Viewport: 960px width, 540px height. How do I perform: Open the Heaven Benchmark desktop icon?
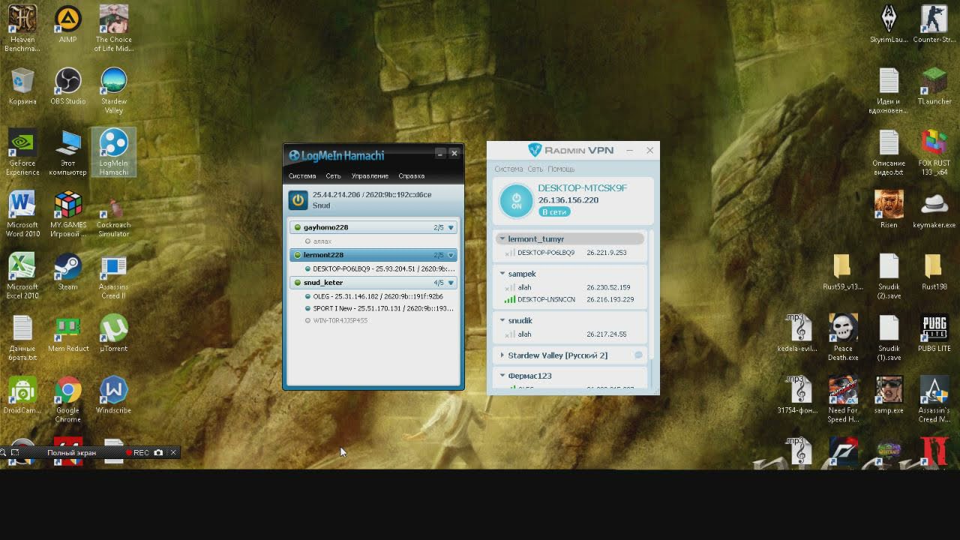(x=22, y=29)
